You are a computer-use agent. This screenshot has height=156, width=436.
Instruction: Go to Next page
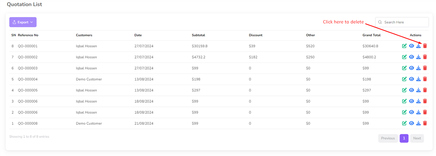[417, 138]
